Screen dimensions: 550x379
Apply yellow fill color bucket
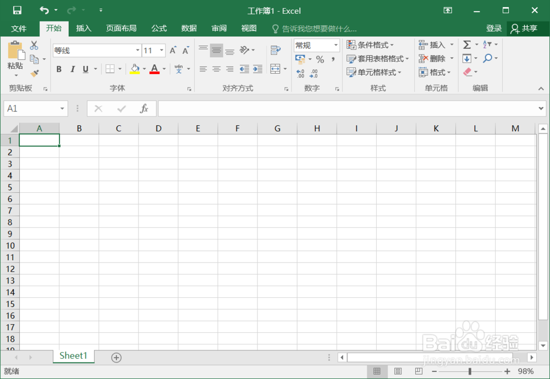135,69
